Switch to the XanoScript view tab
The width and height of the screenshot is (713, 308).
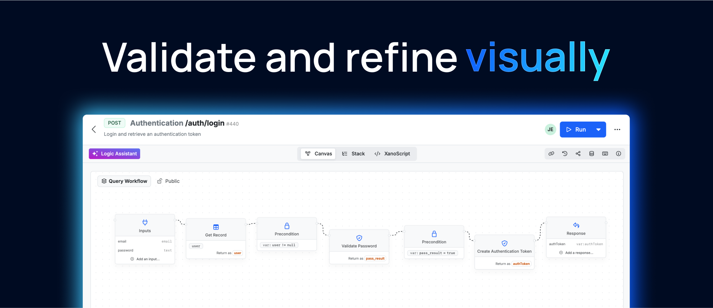392,154
